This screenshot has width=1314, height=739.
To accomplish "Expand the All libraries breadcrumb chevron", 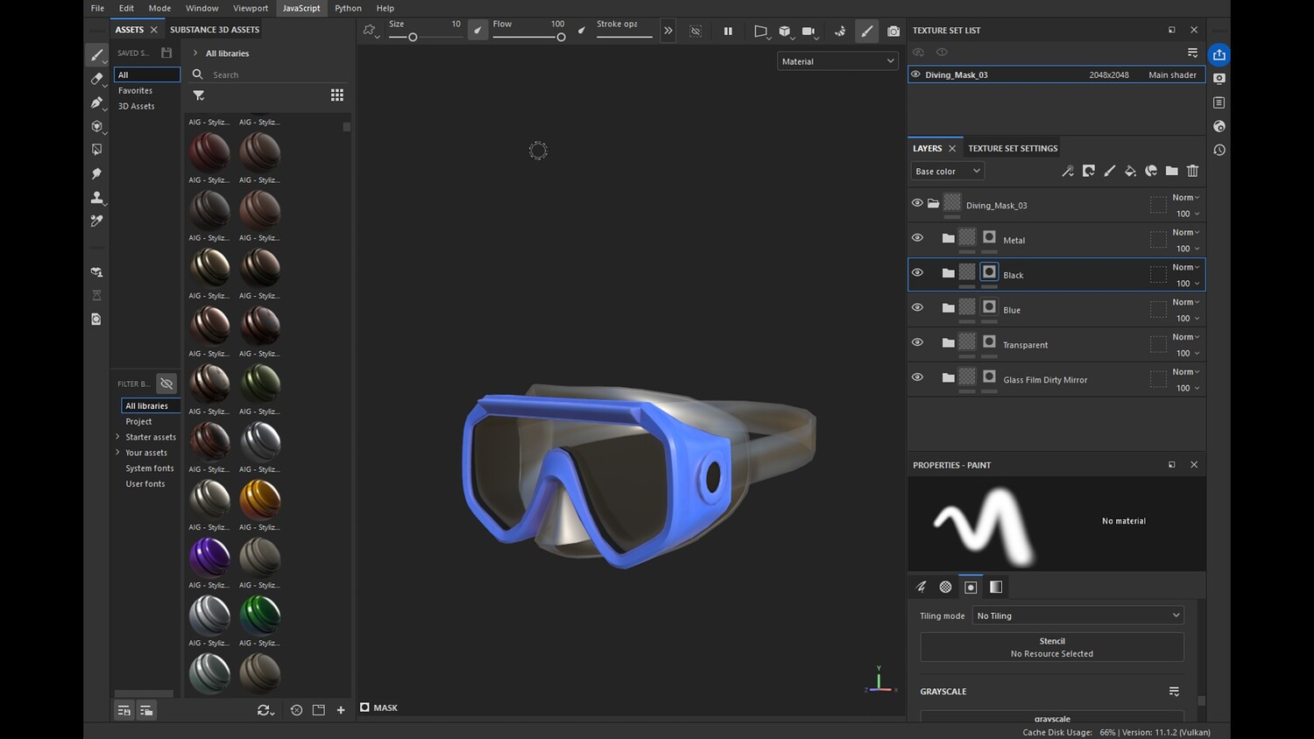I will tap(195, 53).
